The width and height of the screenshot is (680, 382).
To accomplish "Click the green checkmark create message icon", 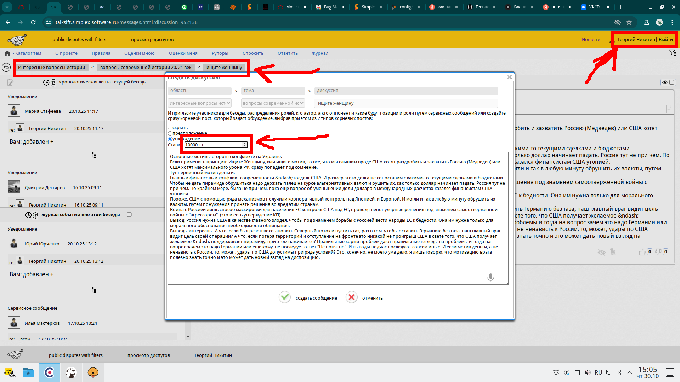I will click(284, 297).
